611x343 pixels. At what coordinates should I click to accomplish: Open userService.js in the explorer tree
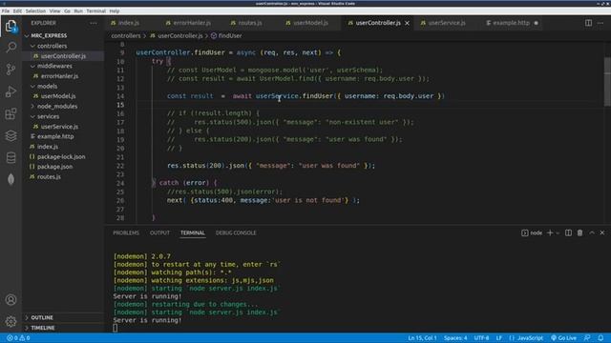coord(59,127)
